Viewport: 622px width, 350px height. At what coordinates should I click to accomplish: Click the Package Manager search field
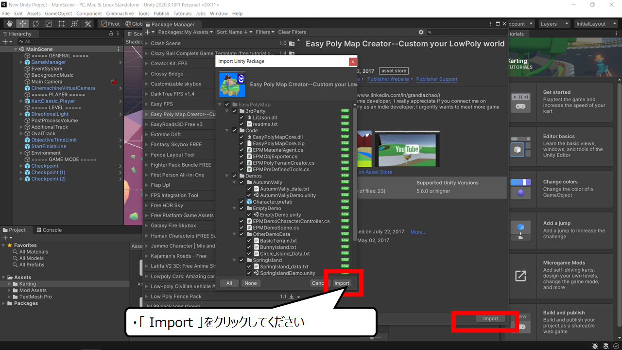pos(466,32)
